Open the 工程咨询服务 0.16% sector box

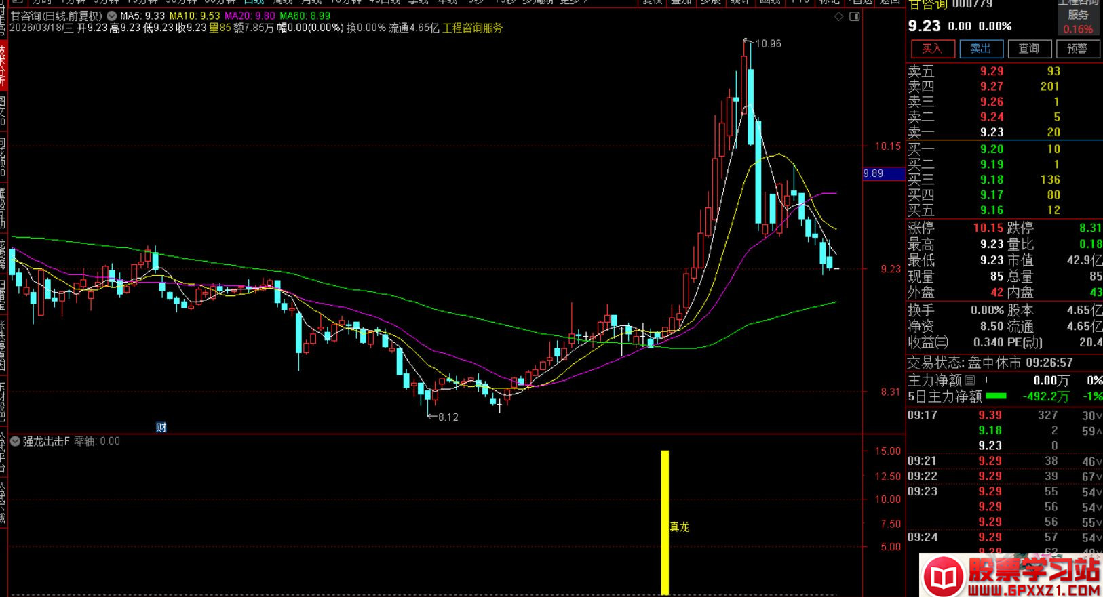coord(1079,18)
